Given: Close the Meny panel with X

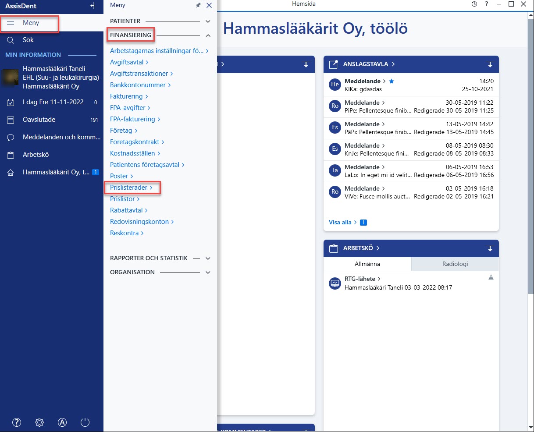Looking at the screenshot, I should pyautogui.click(x=209, y=5).
